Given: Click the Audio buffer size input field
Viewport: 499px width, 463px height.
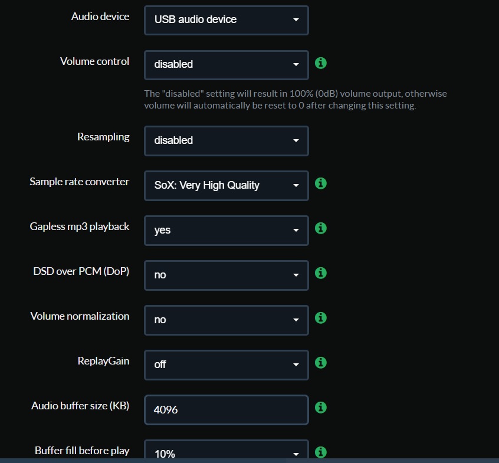Looking at the screenshot, I should pyautogui.click(x=226, y=410).
